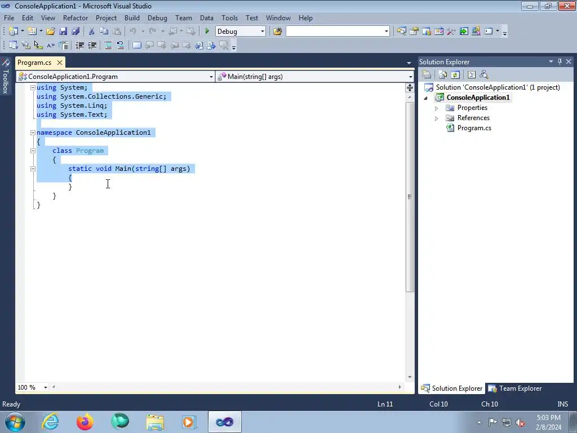
Task: Select Program.cs in Solution Explorer
Action: tap(474, 128)
